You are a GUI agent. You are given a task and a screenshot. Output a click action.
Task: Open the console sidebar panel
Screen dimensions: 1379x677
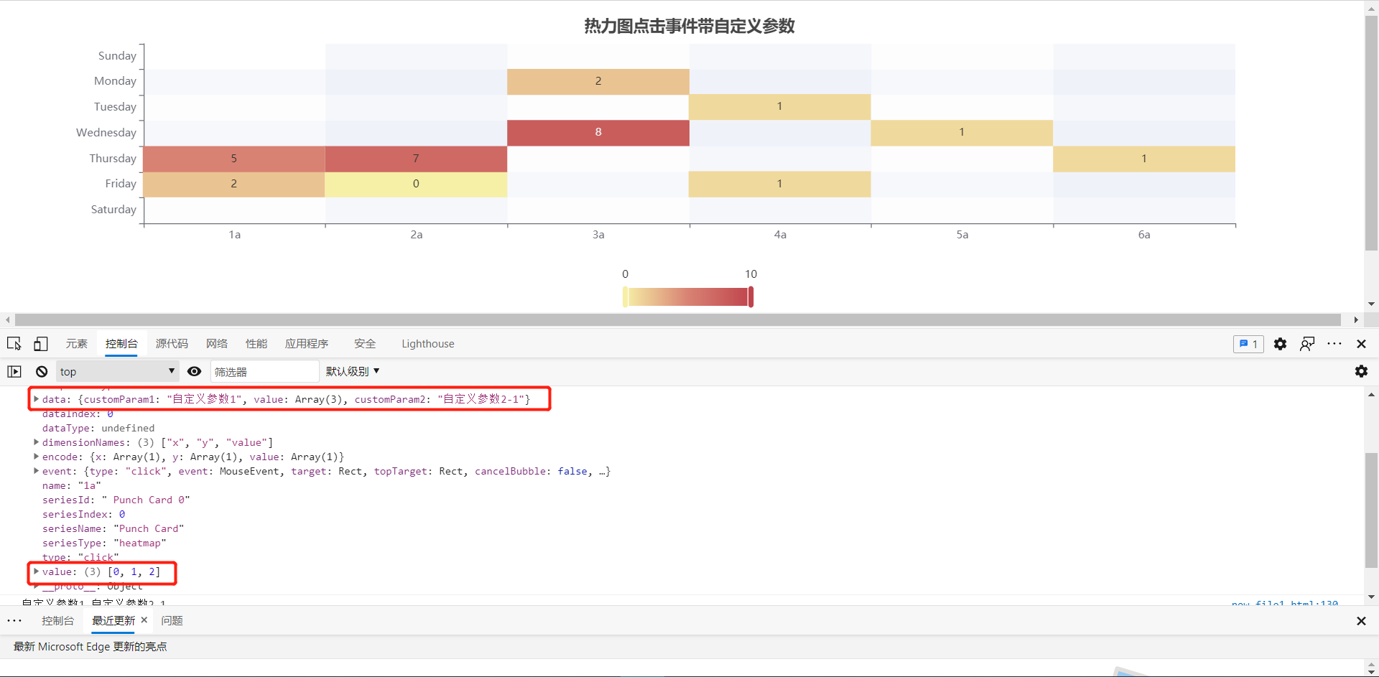[x=14, y=371]
